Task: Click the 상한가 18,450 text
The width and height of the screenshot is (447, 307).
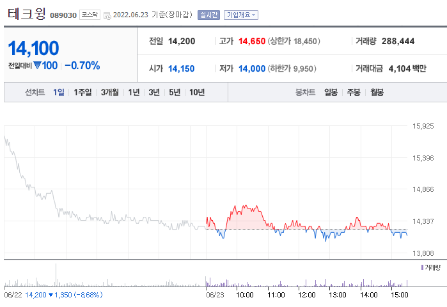Action: (x=294, y=41)
